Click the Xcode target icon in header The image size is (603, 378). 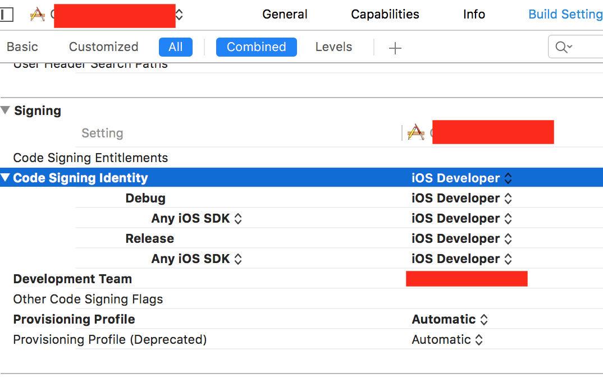pyautogui.click(x=38, y=15)
